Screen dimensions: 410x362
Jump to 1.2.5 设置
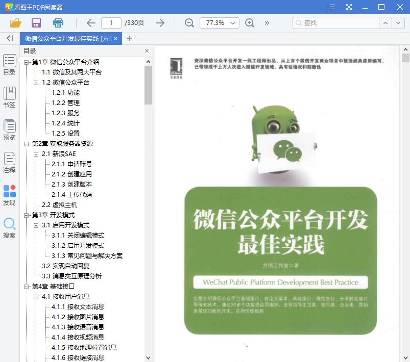tap(66, 134)
